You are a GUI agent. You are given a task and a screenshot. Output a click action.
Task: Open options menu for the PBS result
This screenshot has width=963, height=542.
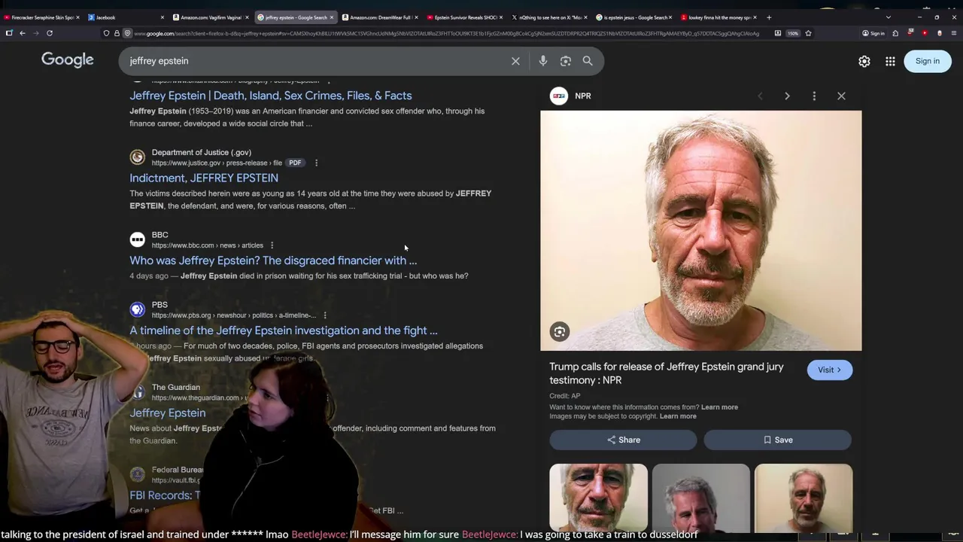324,315
